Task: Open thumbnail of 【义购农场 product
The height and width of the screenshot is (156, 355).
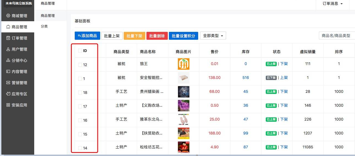Action: [x=184, y=106]
